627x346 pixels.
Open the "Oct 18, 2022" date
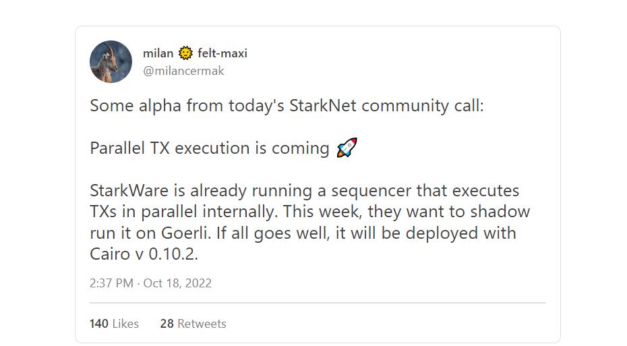(177, 283)
